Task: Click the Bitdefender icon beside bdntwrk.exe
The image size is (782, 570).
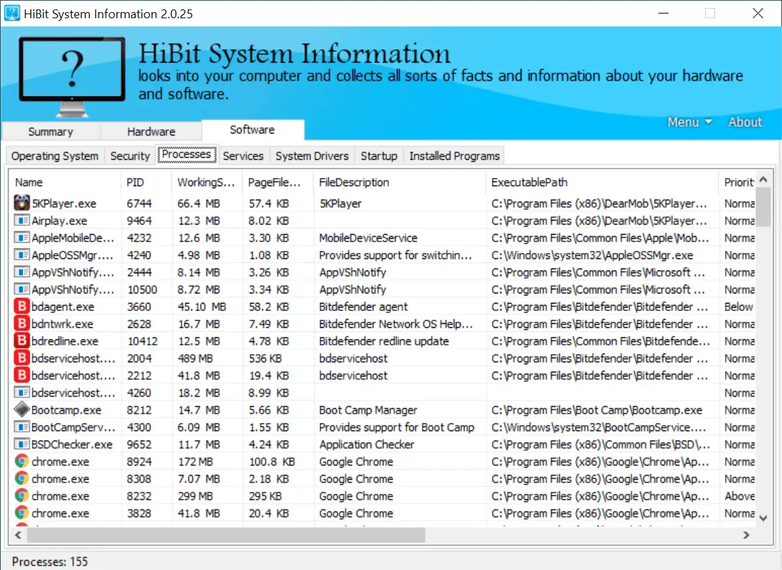Action: click(22, 323)
